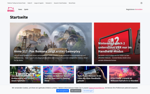
Task: Open the Sommer-Showcases 2025 article
Action: [x=58, y=75]
